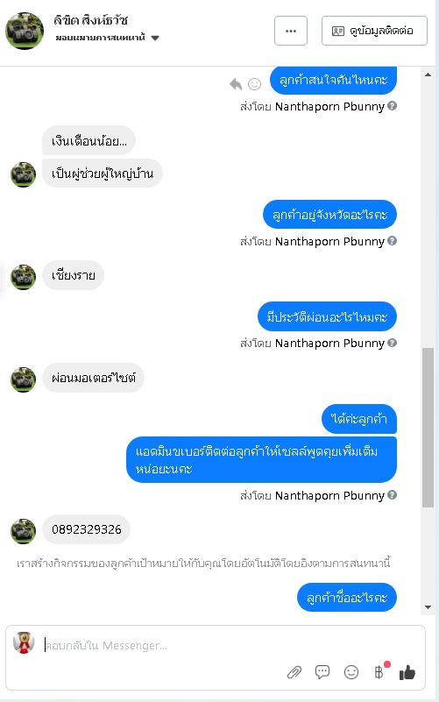Click the page avatar beside the reply box
Image resolution: width=439 pixels, height=702 pixels.
pos(24,642)
